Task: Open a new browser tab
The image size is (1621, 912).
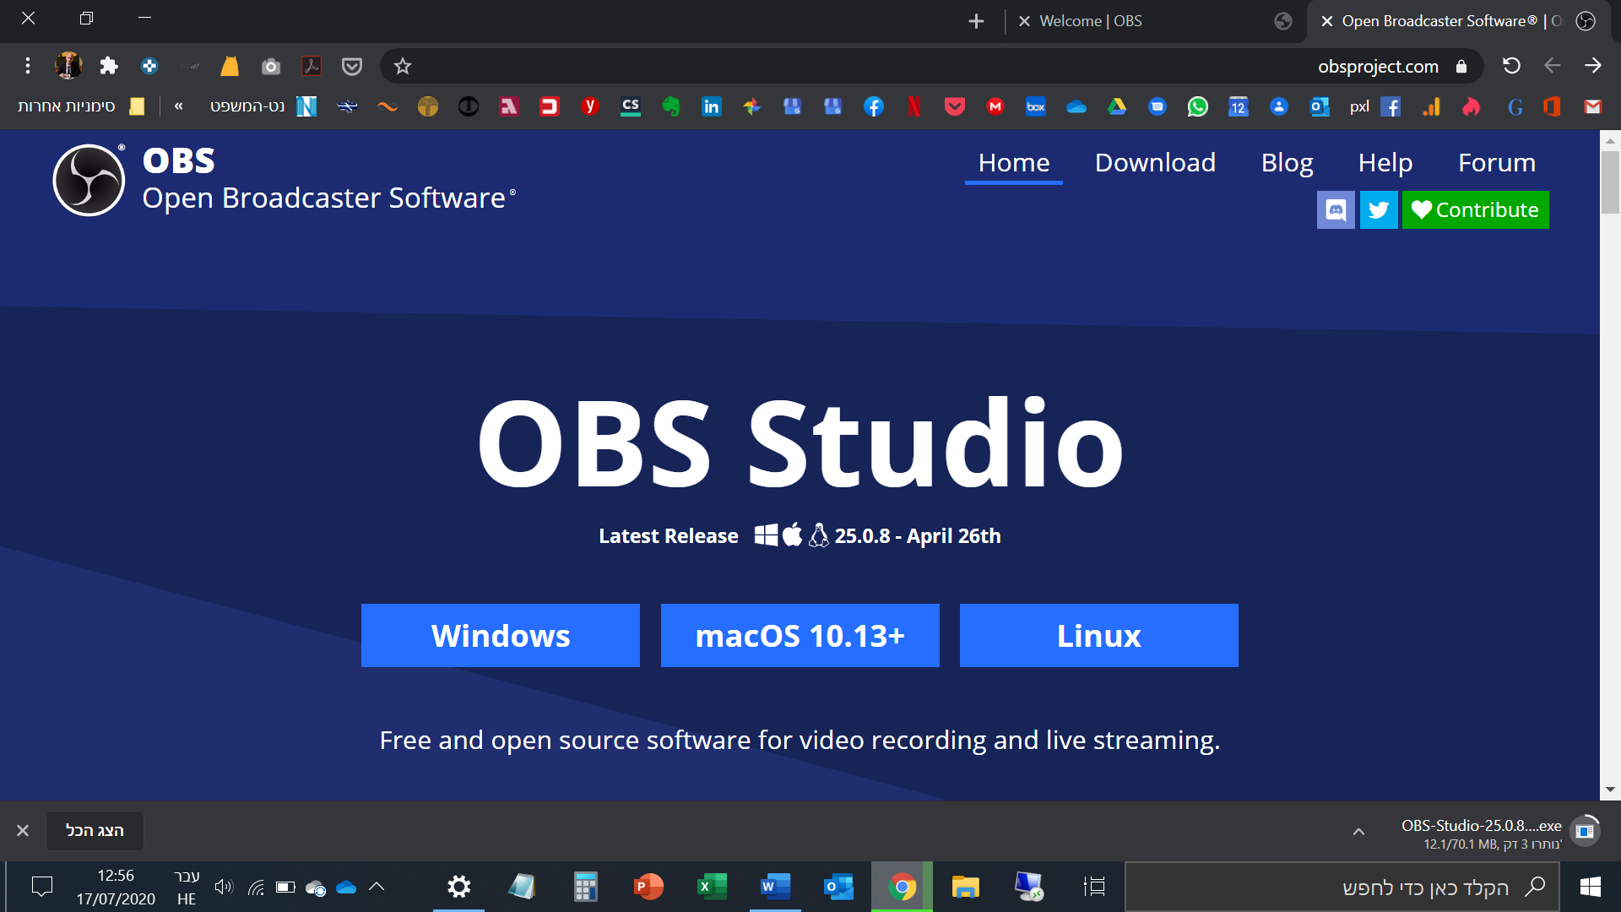Action: click(x=977, y=21)
